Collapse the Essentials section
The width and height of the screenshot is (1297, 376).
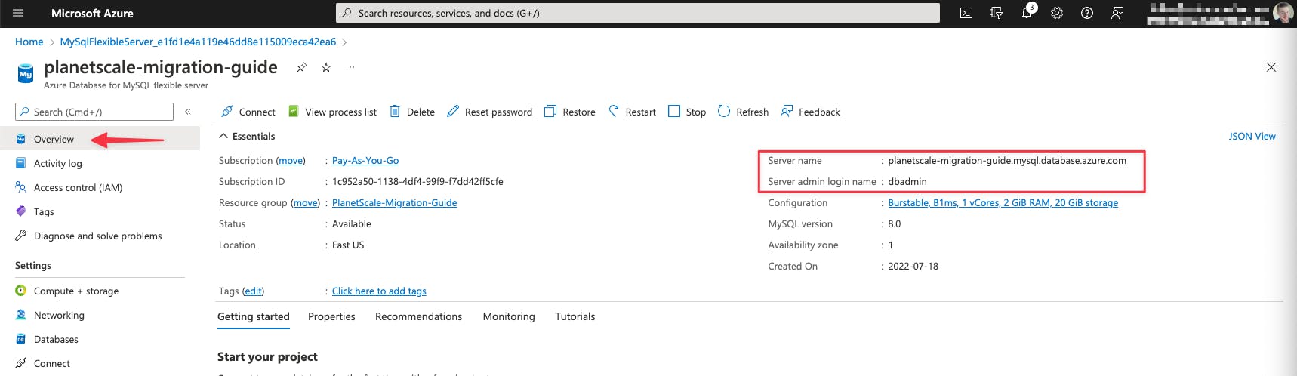click(223, 136)
